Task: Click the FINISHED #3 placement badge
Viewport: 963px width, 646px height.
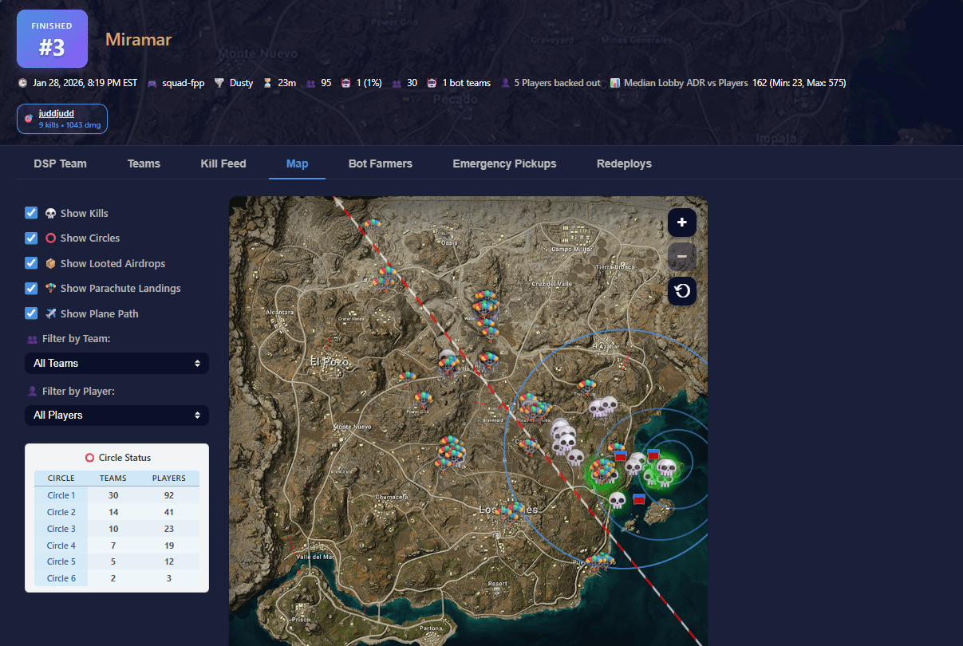Action: click(x=52, y=39)
